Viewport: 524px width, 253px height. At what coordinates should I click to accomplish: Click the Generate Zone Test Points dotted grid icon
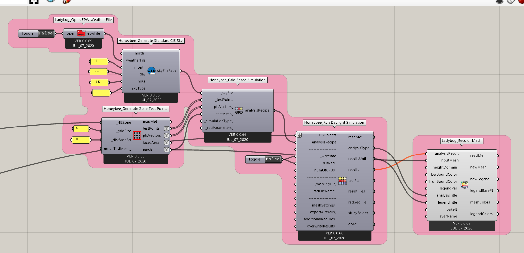(137, 135)
